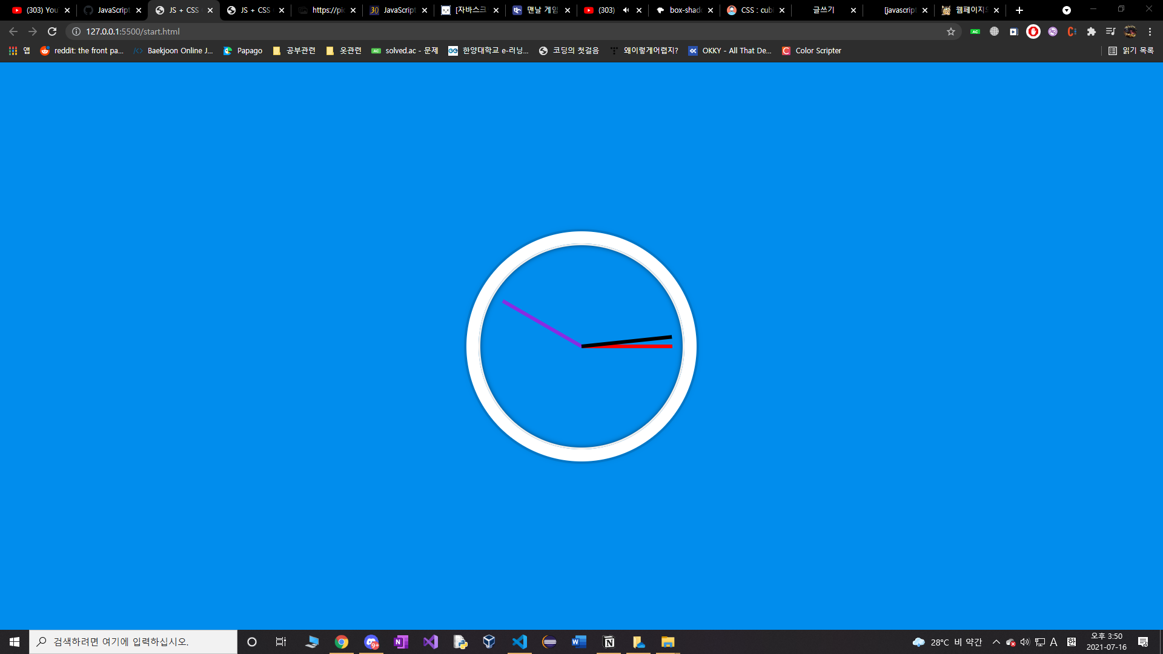Switch to the CSS cubic tab
Screen dimensions: 1163x654
point(755,10)
